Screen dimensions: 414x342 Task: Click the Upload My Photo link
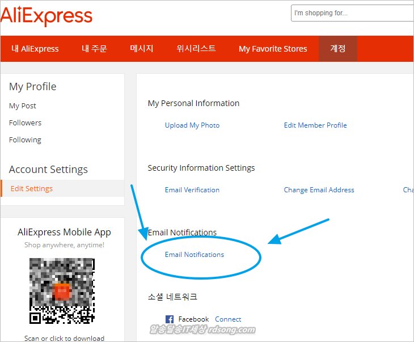click(192, 125)
